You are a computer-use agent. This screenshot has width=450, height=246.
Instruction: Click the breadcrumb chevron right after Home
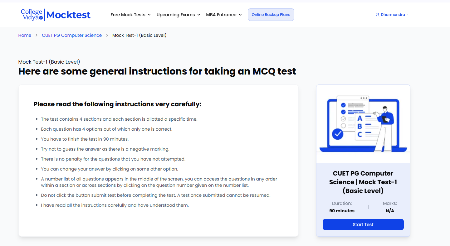point(37,35)
